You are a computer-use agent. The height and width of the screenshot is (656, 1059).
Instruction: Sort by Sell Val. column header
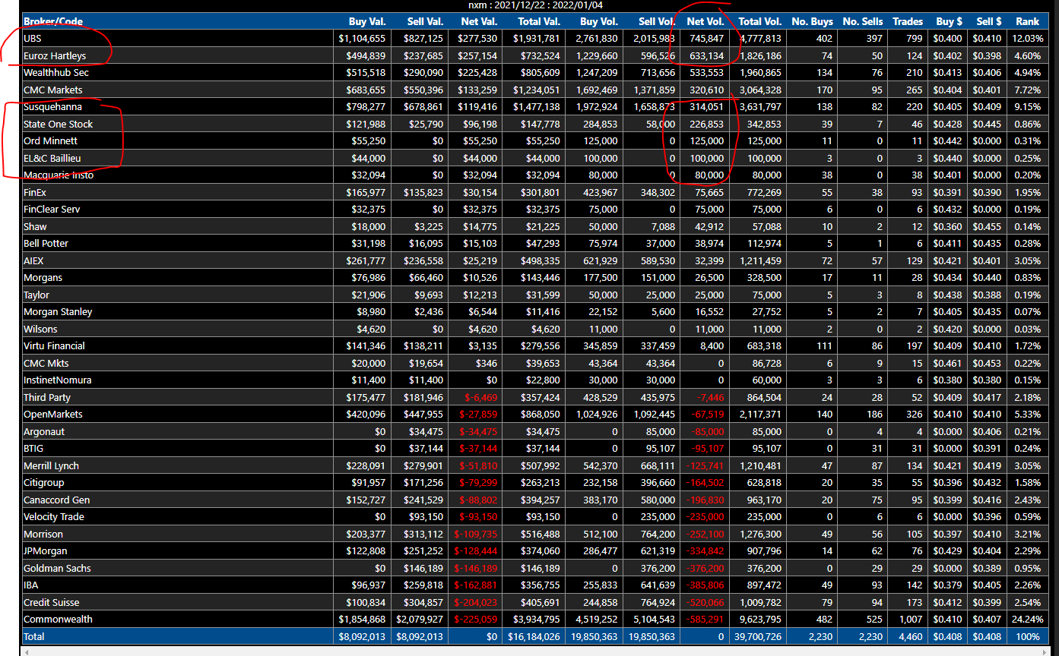[425, 21]
